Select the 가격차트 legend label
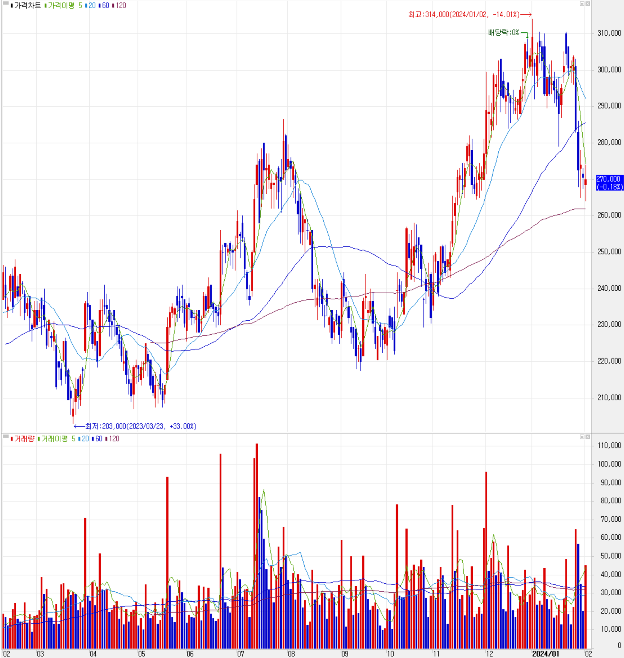624x658 pixels. pyautogui.click(x=27, y=6)
